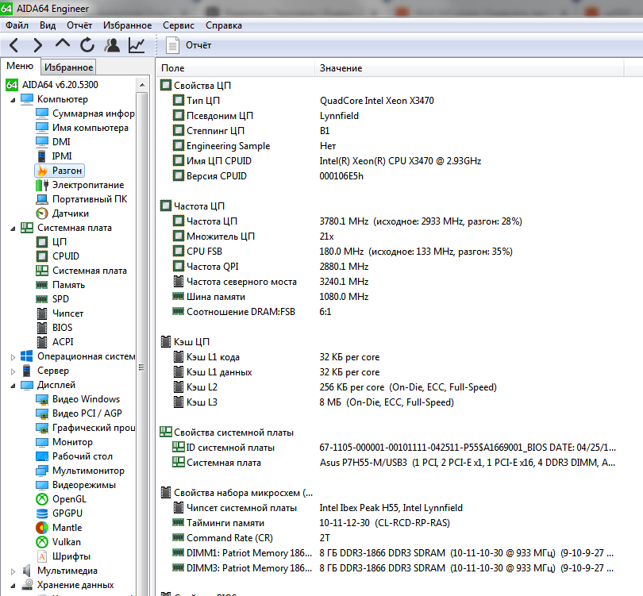Click the tree panel scroll-up arrow
643x596 pixels.
pos(142,85)
